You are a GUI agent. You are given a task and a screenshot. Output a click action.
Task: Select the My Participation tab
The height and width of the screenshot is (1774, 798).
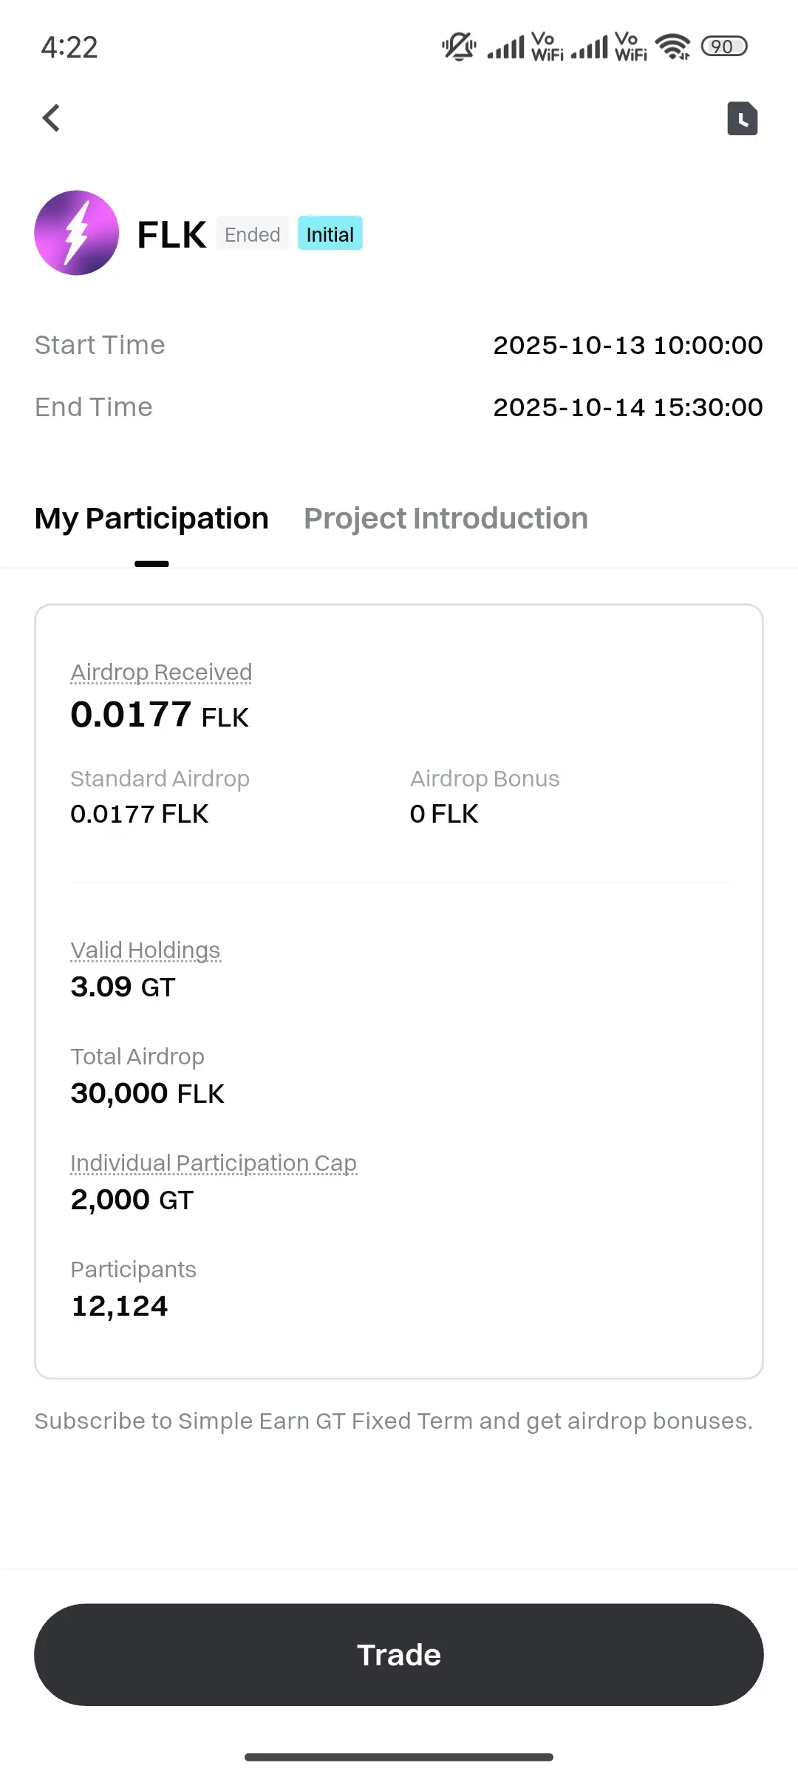151,519
